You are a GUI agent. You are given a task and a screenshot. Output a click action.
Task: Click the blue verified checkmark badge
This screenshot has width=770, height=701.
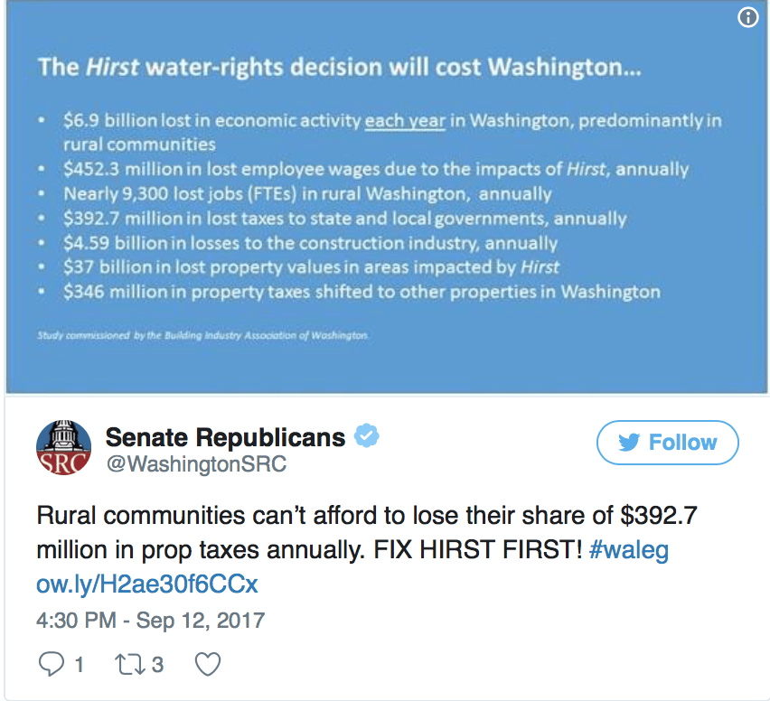click(366, 435)
